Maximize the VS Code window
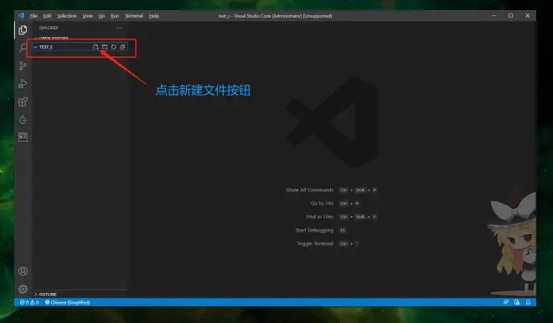 coord(510,16)
